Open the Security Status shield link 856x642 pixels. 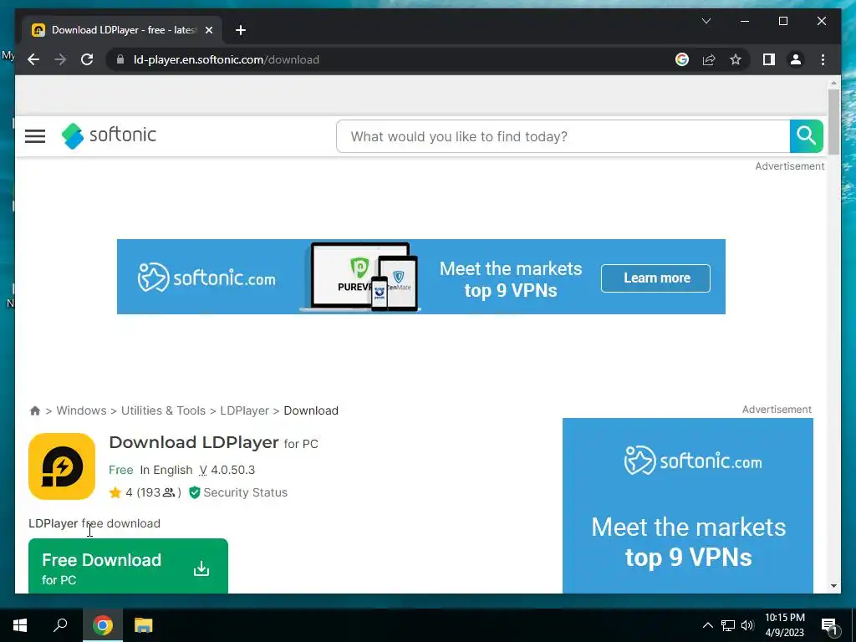(x=238, y=492)
